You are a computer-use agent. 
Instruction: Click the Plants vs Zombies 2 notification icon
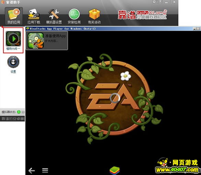tap(36, 41)
